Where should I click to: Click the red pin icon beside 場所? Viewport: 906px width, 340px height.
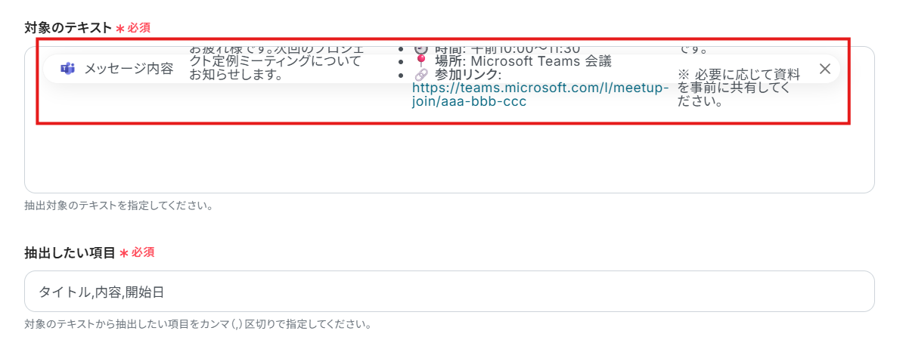pyautogui.click(x=421, y=61)
